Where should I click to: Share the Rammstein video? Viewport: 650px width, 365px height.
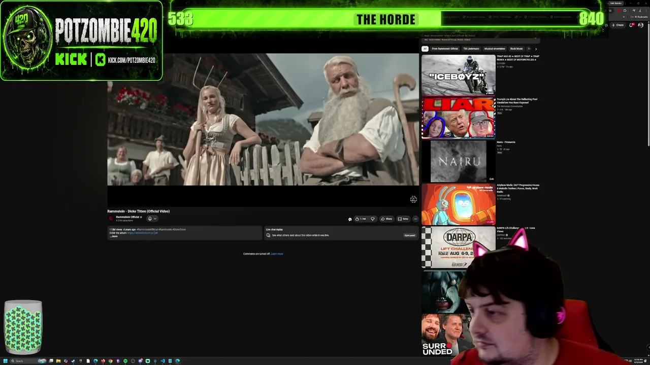click(386, 219)
